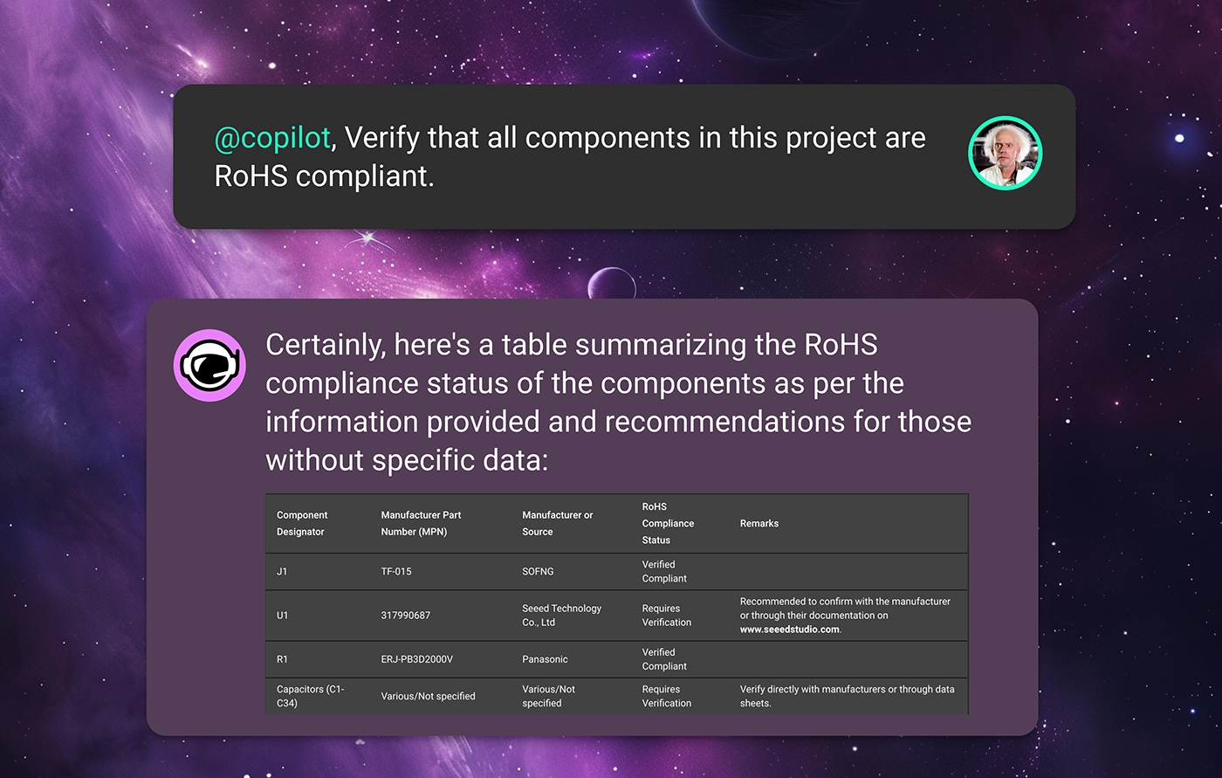The image size is (1222, 778).
Task: Click part number 317990687
Action: 405,616
